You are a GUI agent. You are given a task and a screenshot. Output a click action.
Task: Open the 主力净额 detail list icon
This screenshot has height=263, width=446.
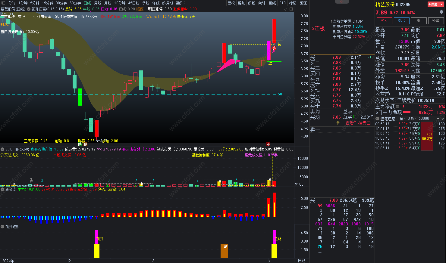(x=397, y=107)
